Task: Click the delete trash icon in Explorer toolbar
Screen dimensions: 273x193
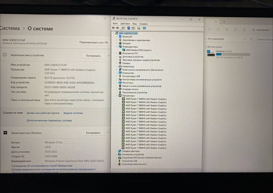Action: (244, 30)
